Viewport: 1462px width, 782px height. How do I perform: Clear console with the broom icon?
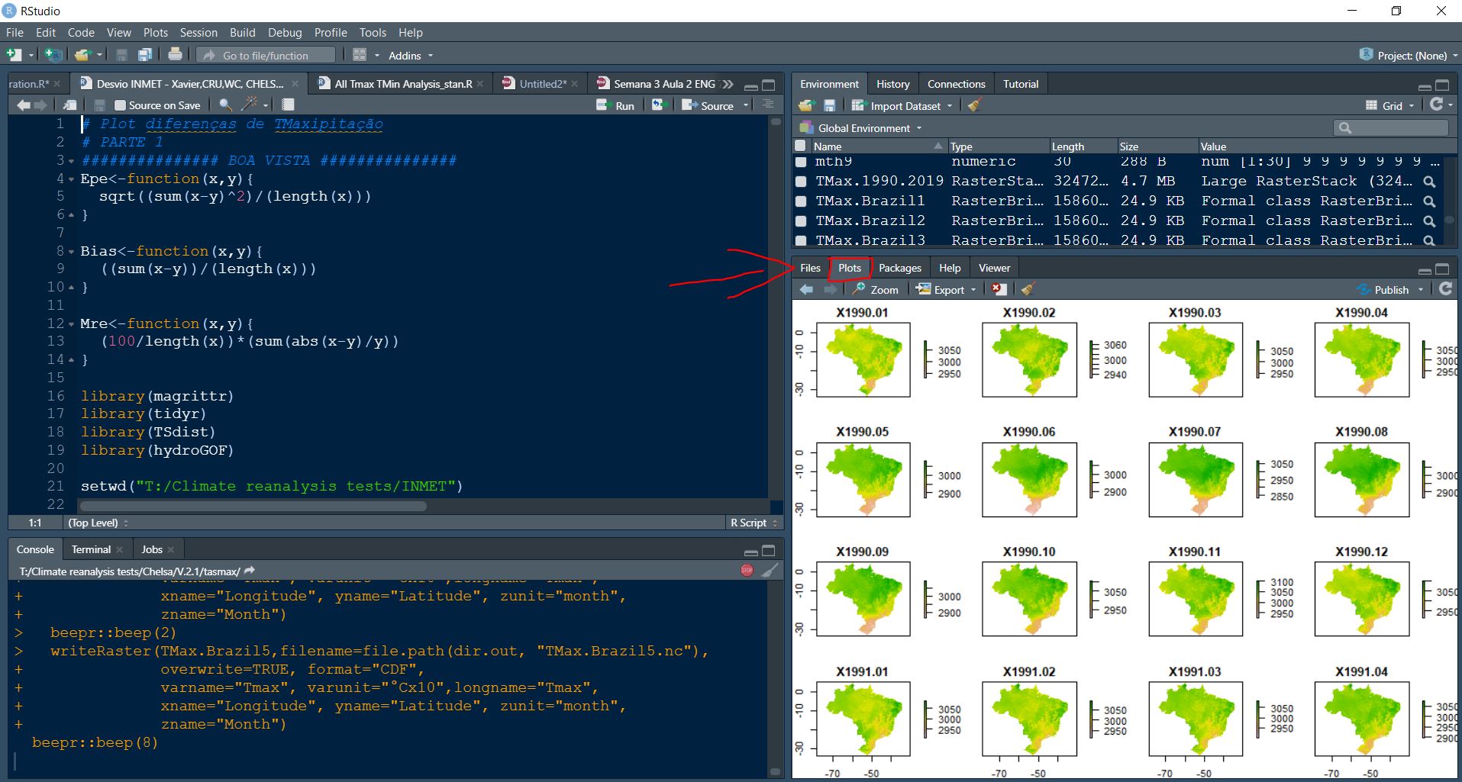click(770, 571)
